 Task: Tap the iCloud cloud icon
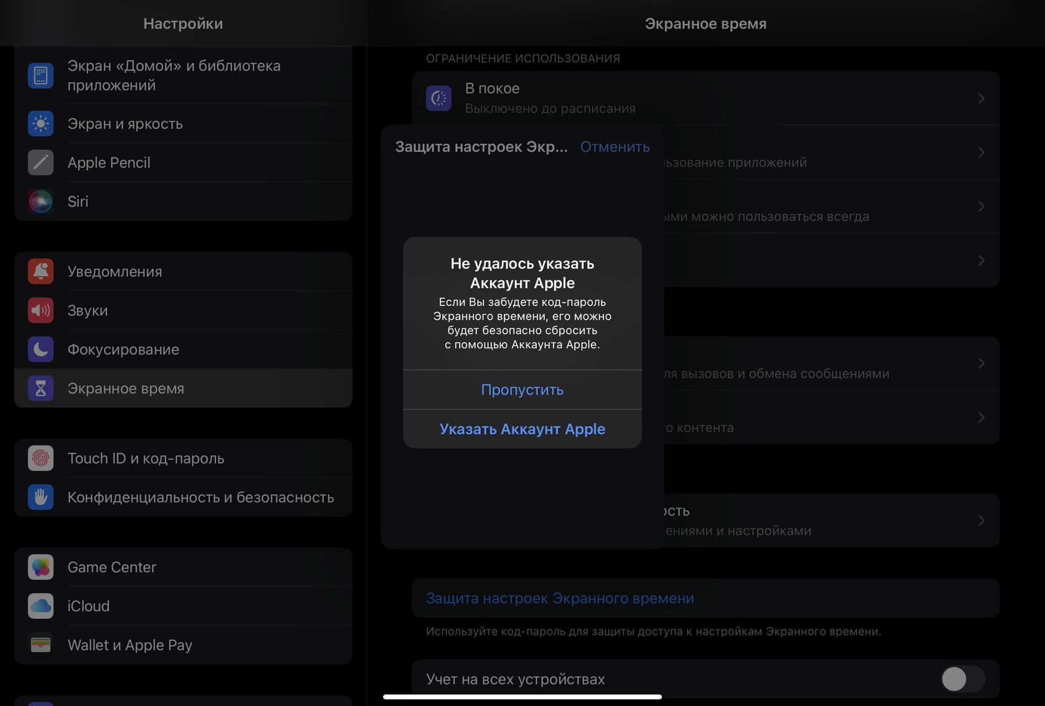(40, 606)
